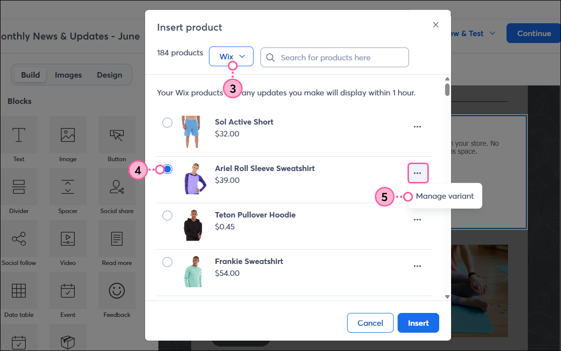The image size is (561, 351).
Task: Add a Feedback block
Action: [117, 290]
